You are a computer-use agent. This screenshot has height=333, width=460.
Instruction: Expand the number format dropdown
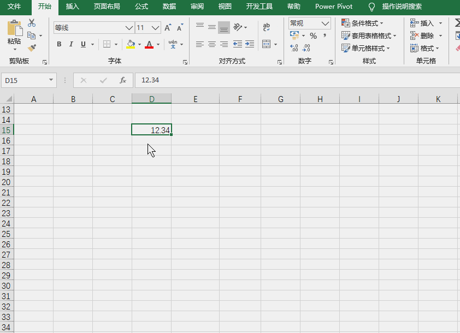point(325,23)
